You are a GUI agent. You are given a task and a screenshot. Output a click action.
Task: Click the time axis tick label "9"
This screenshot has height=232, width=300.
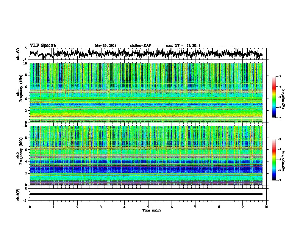[x=242, y=207]
